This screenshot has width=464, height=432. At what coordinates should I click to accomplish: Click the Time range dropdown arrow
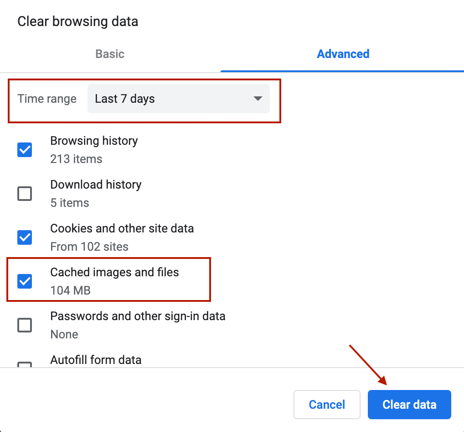click(x=258, y=99)
